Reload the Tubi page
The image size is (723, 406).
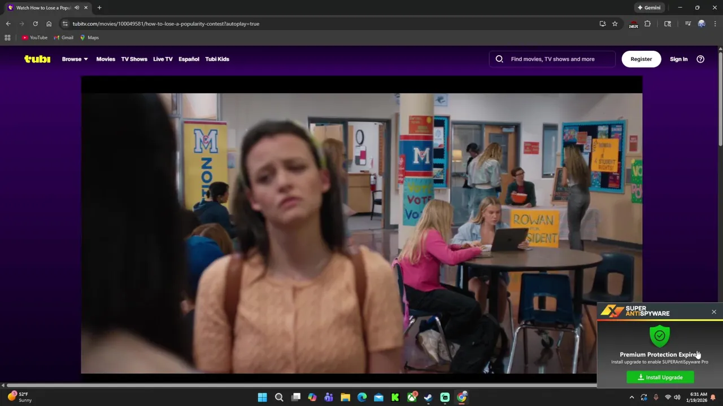[35, 24]
